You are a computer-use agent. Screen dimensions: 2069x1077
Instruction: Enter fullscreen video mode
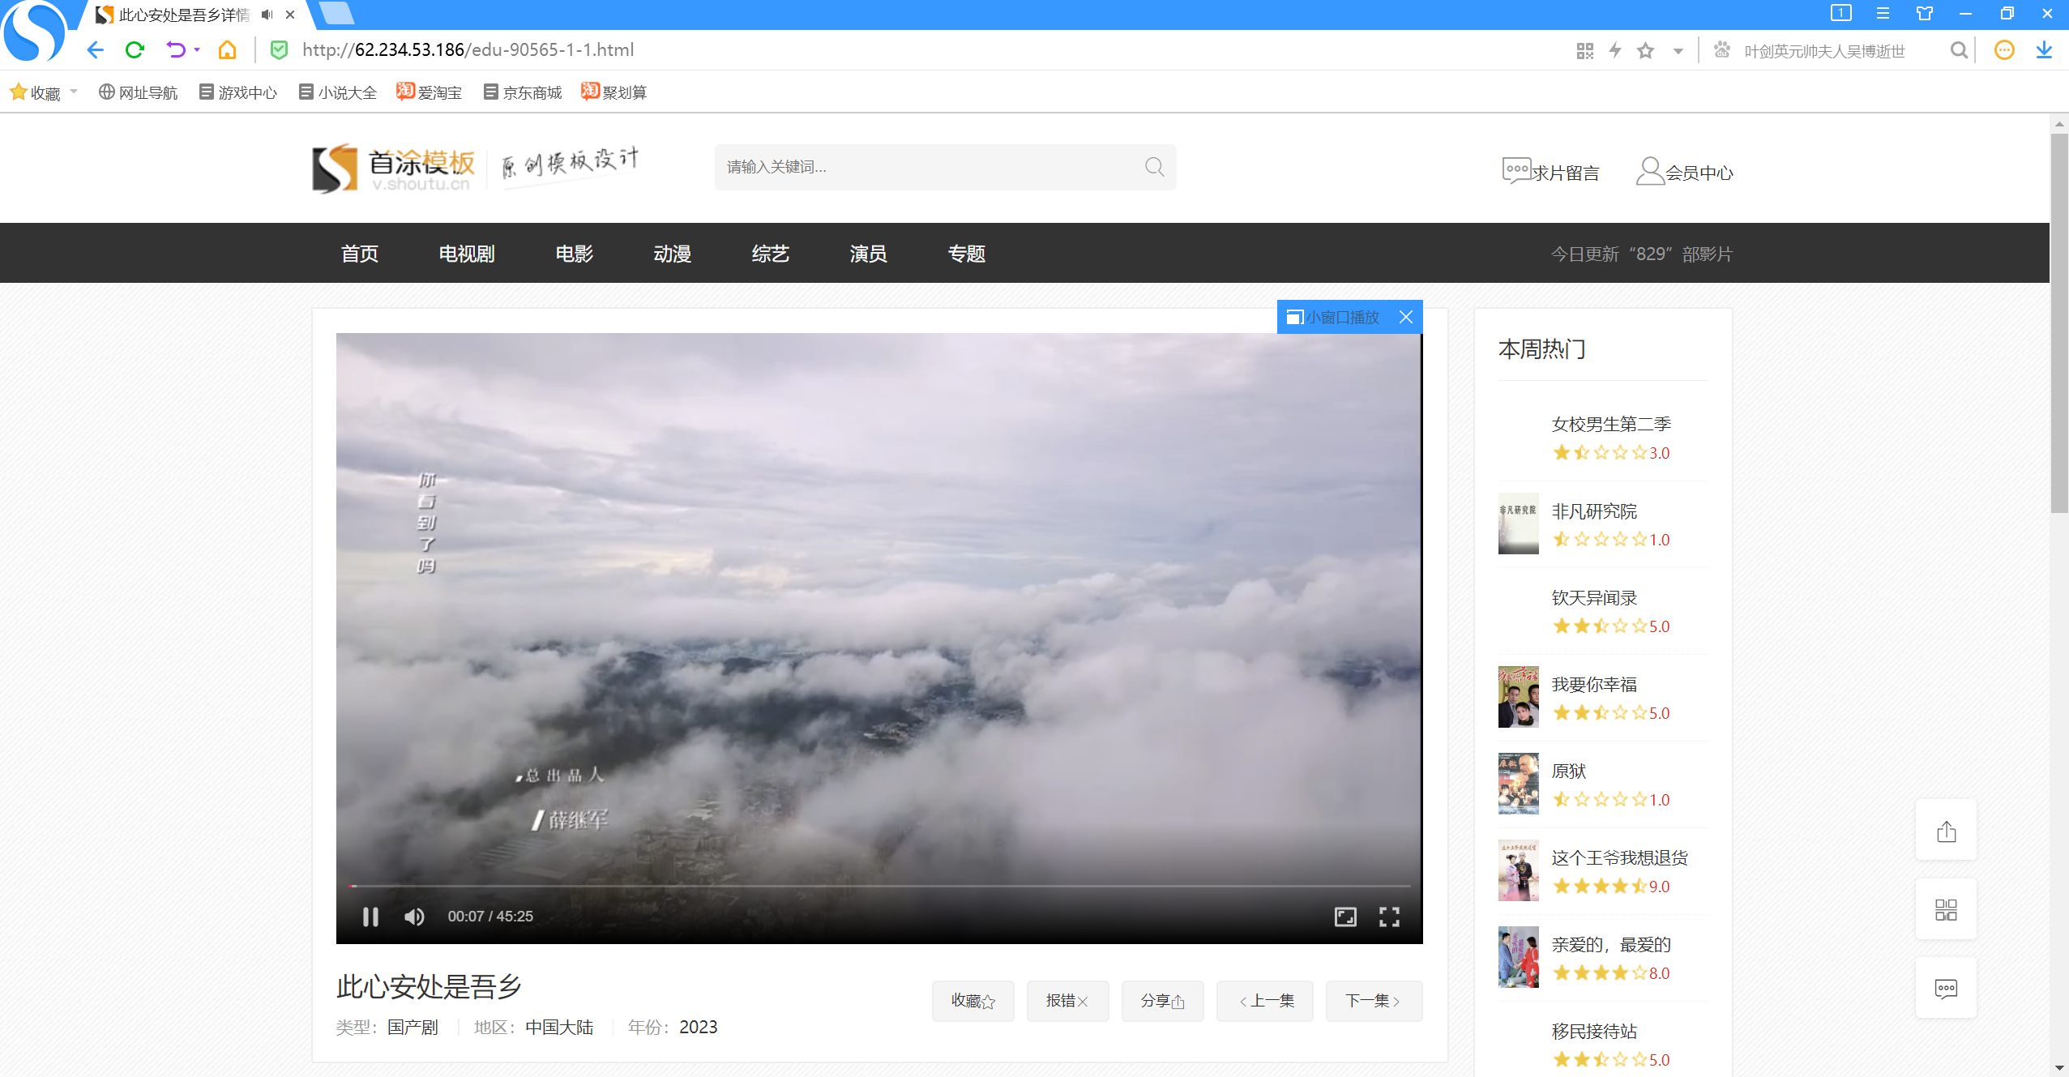pyautogui.click(x=1389, y=917)
